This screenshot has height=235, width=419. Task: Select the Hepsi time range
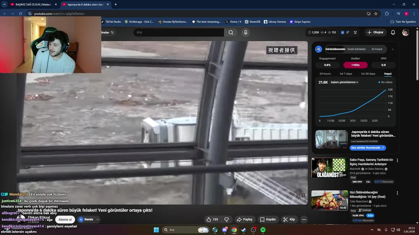pos(388,74)
